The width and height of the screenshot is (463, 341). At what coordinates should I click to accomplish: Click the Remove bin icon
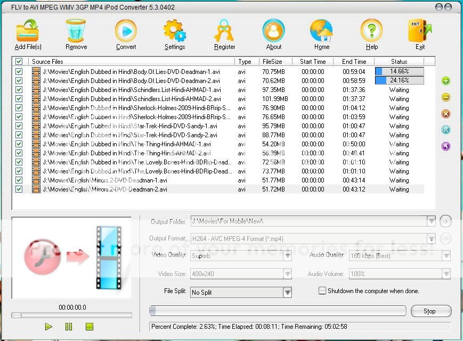click(76, 31)
